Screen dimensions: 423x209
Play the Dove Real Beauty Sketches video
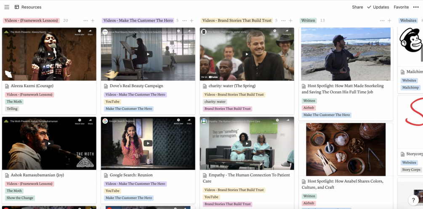pyautogui.click(x=148, y=54)
